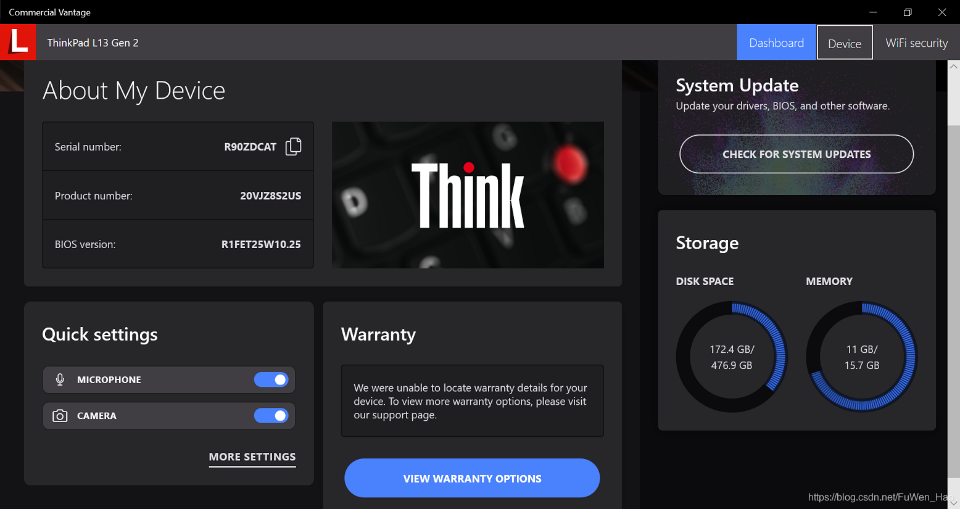960x509 pixels.
Task: Click the microphone icon in Quick settings
Action: pos(60,379)
